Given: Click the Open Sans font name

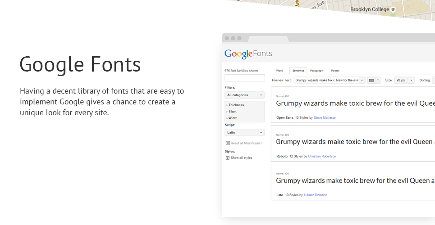Looking at the screenshot, I should [284, 118].
